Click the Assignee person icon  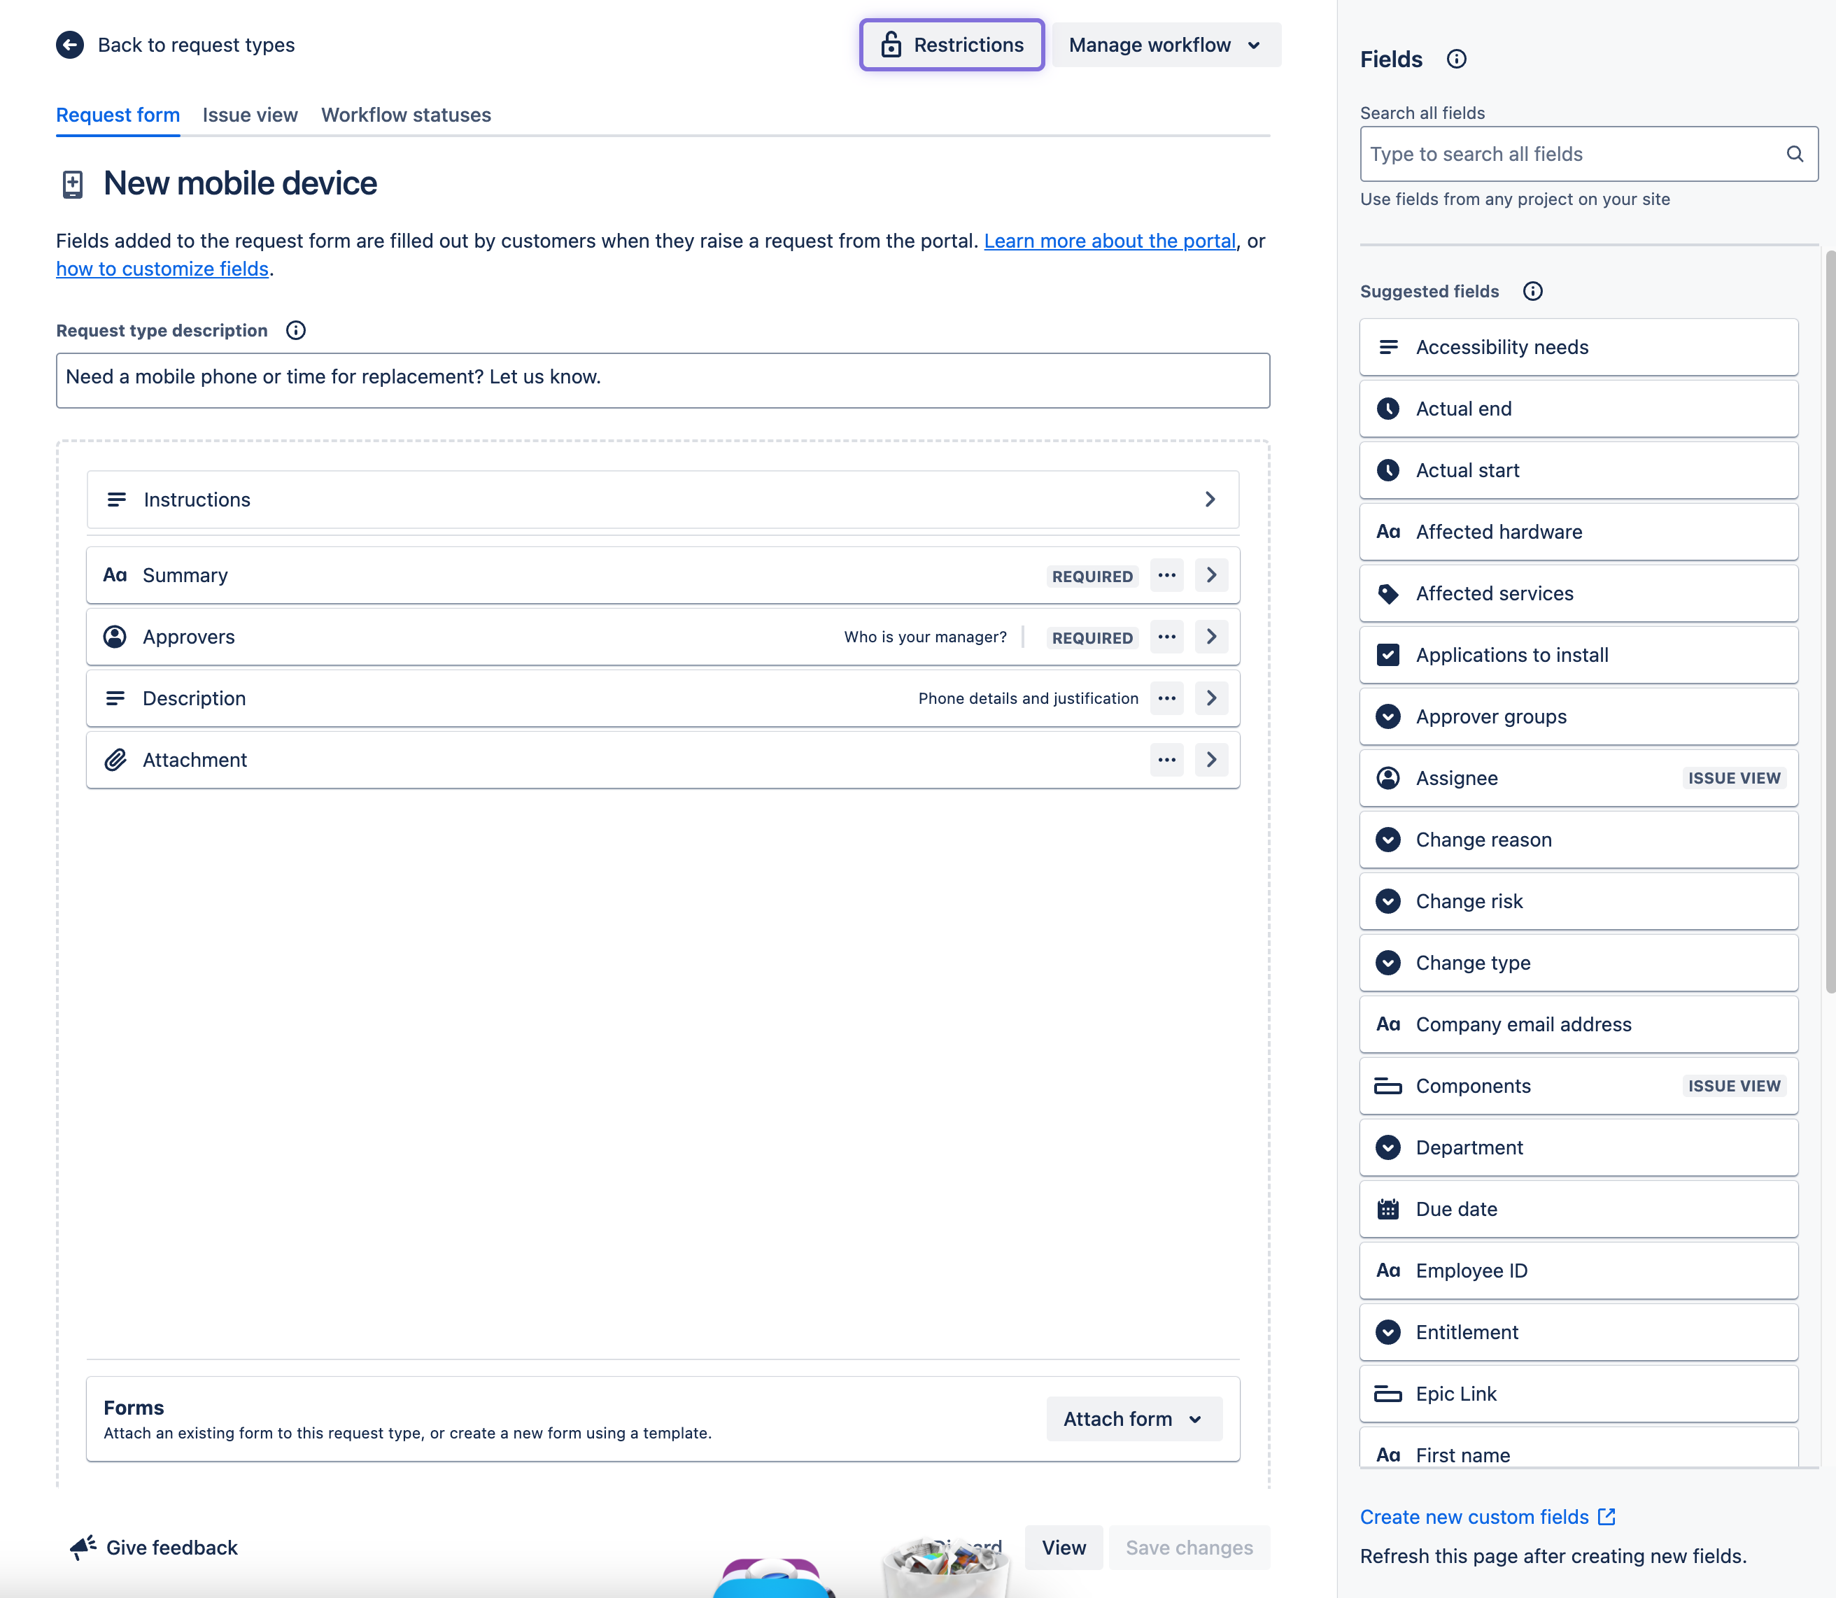1387,779
